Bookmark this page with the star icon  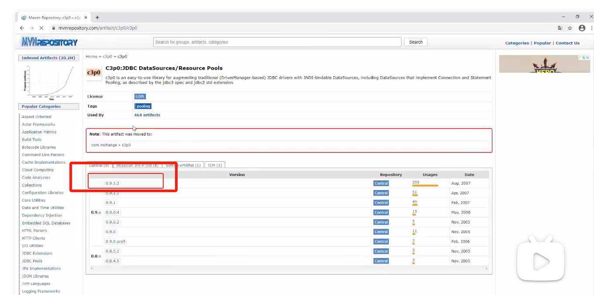pyautogui.click(x=570, y=28)
